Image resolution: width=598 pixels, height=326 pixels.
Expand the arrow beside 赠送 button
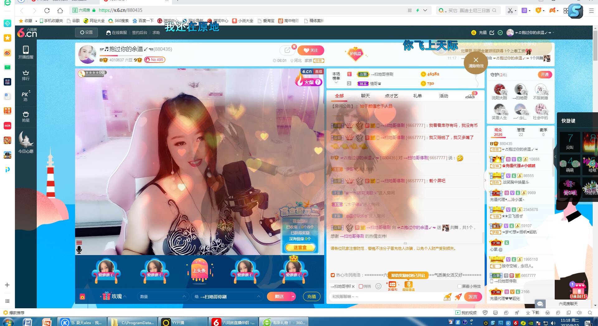pyautogui.click(x=293, y=297)
